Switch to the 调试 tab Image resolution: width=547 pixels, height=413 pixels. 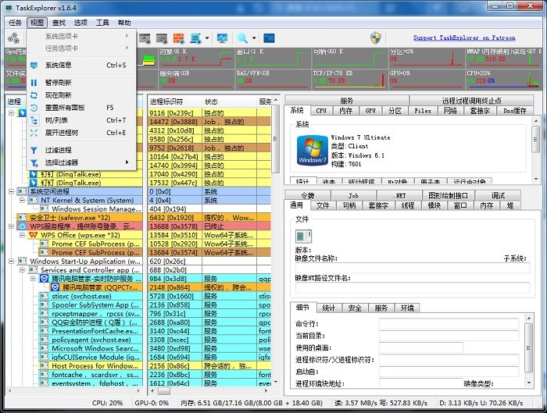point(498,195)
